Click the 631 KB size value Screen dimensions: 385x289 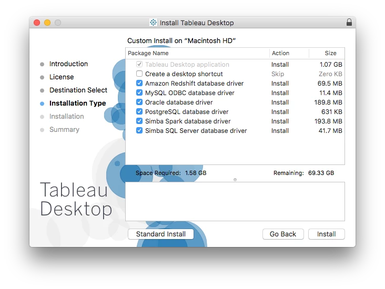pos(332,112)
